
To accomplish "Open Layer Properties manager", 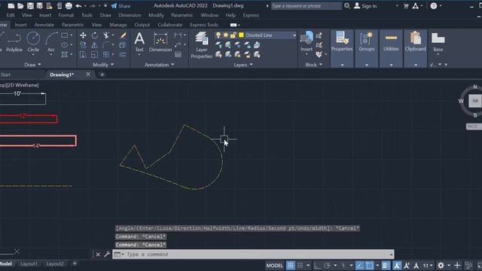I will point(201,45).
